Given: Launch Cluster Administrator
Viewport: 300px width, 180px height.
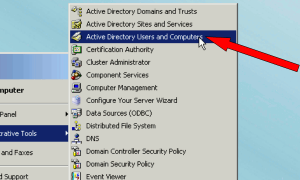Looking at the screenshot, I should click(153, 62).
